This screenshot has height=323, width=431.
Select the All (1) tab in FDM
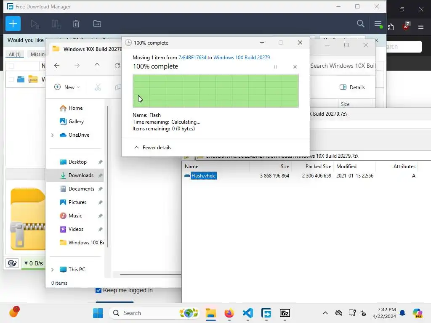pos(15,54)
